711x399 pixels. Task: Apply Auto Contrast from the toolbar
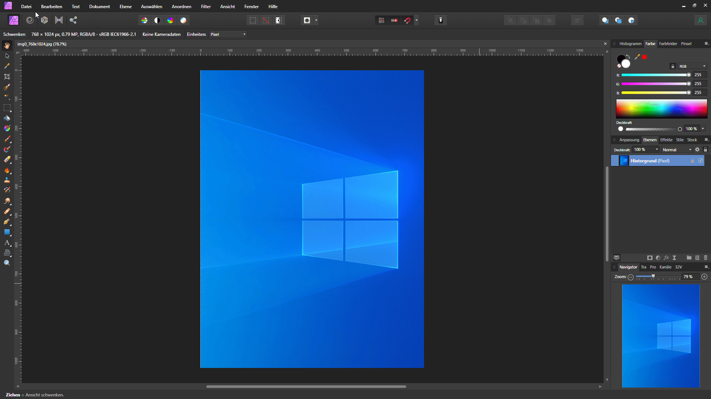point(157,20)
